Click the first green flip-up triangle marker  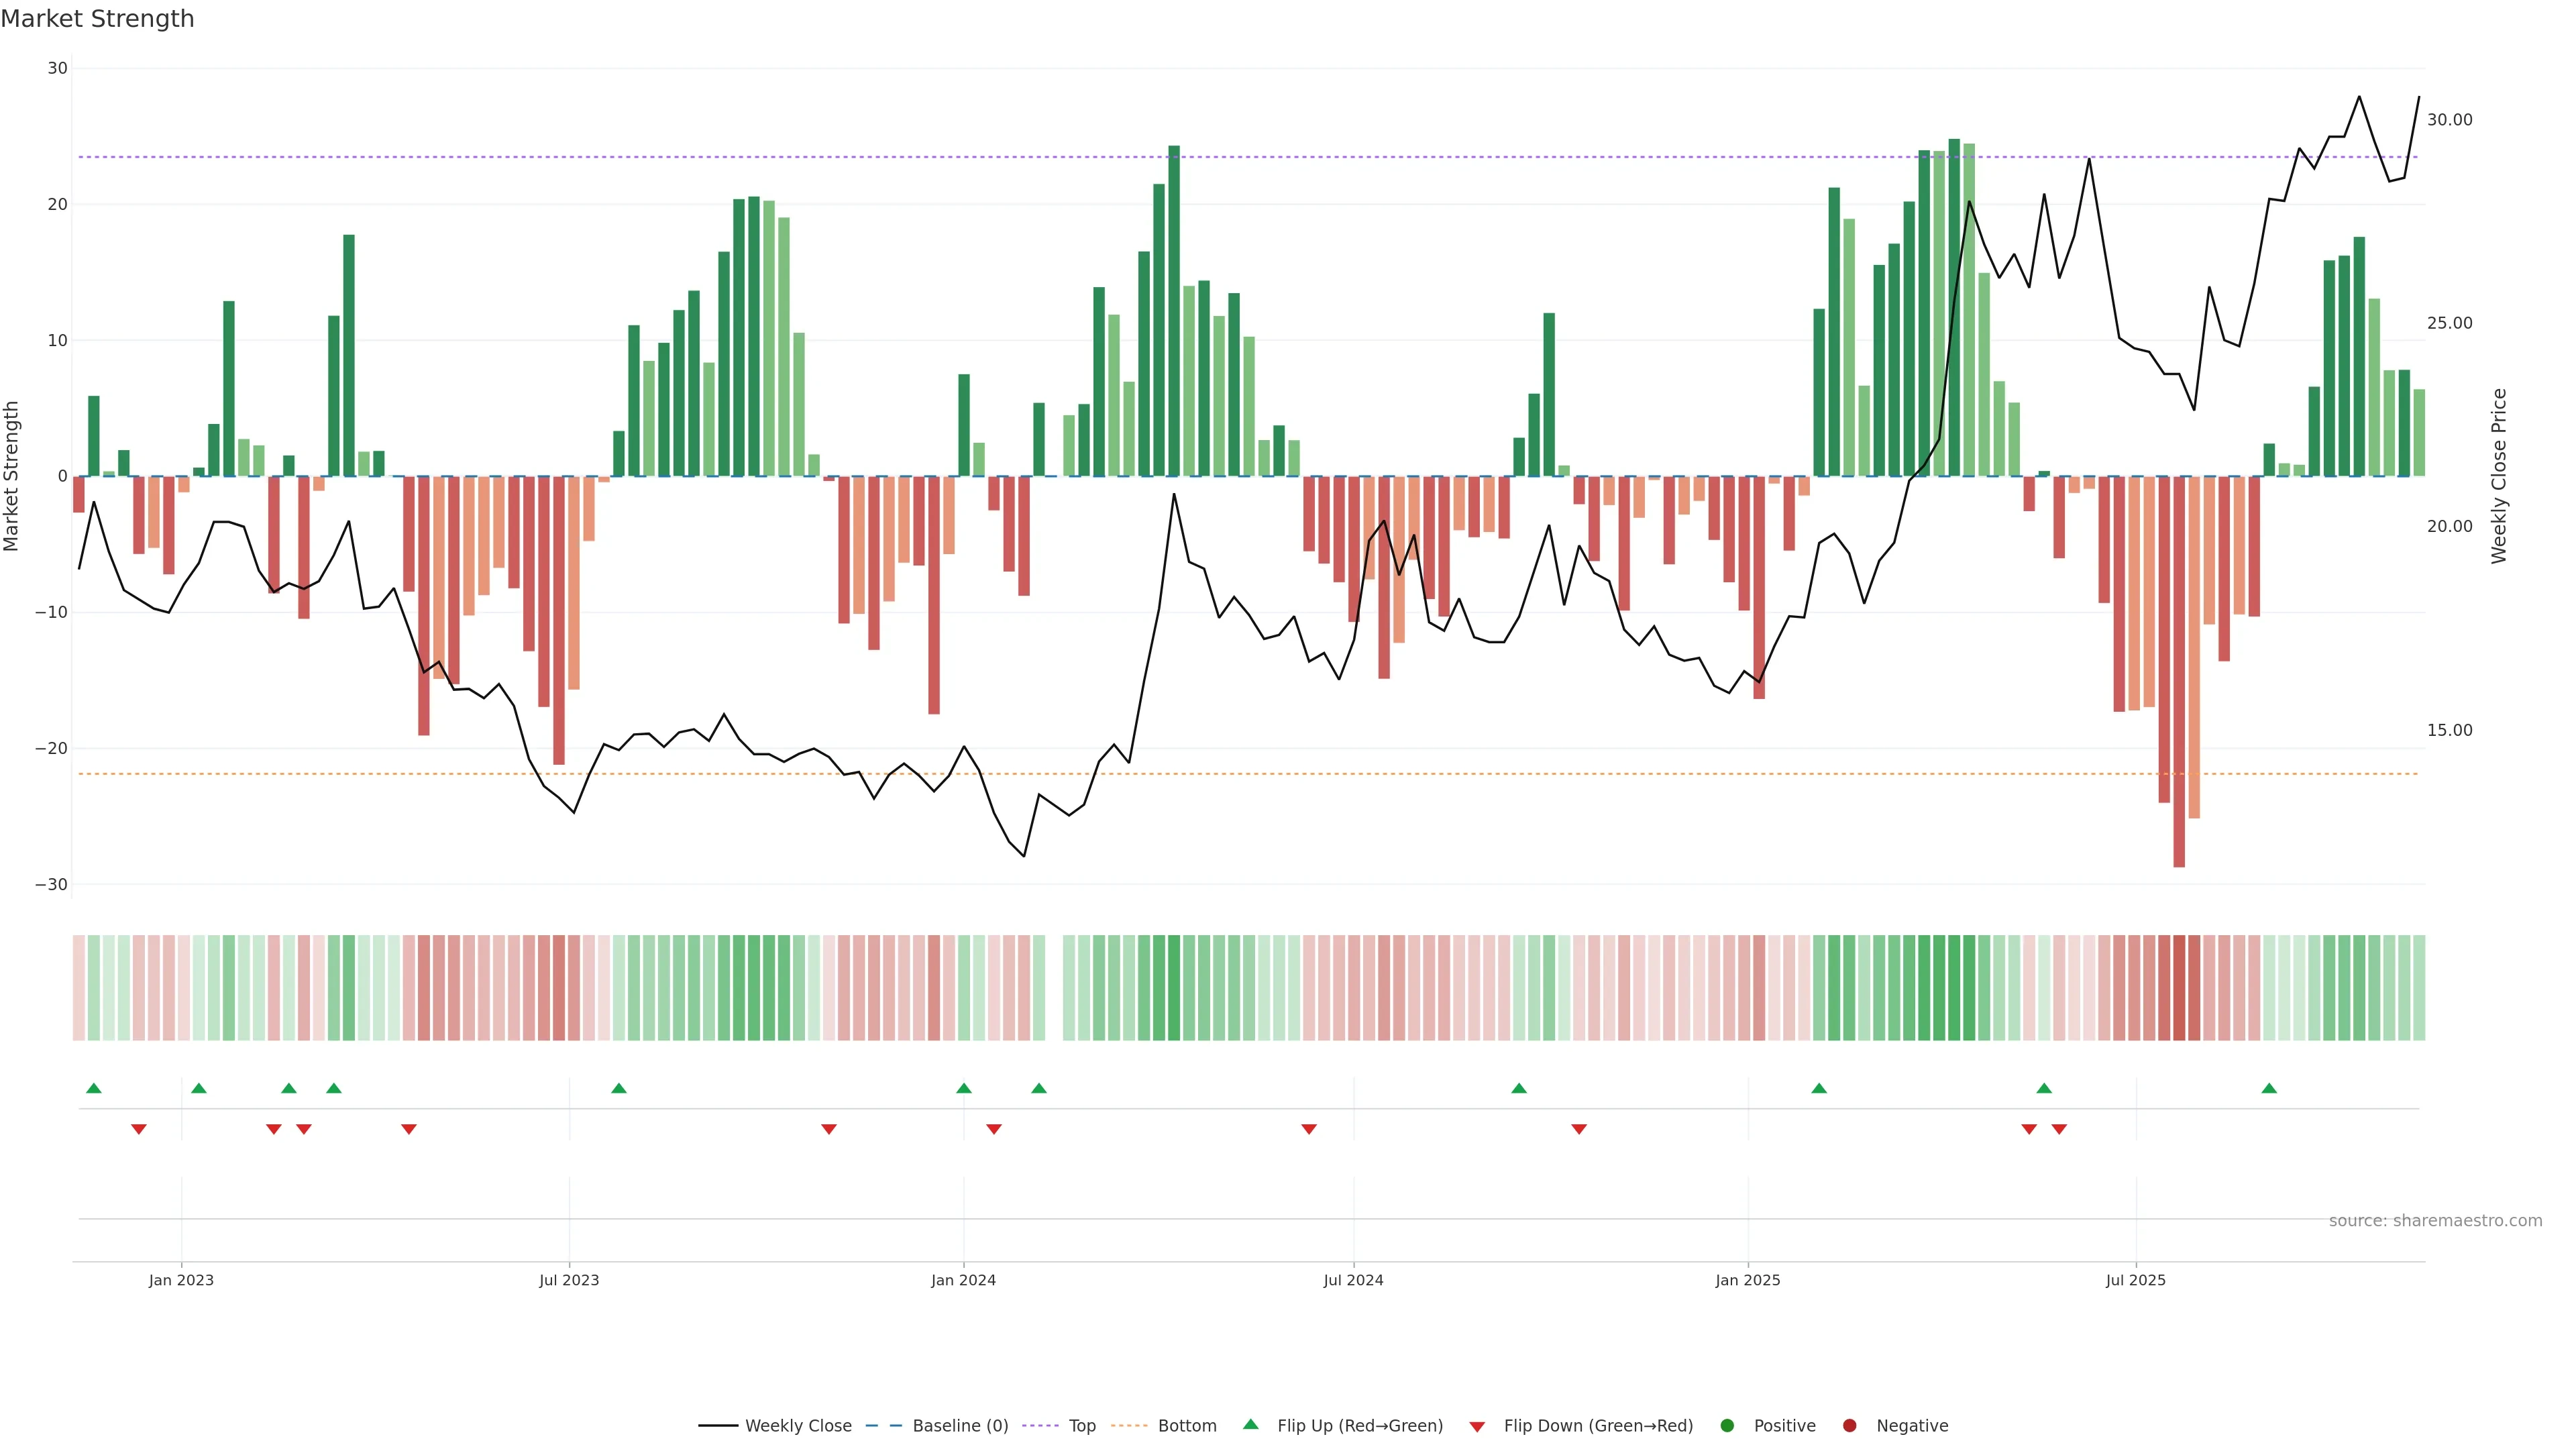click(x=94, y=1088)
